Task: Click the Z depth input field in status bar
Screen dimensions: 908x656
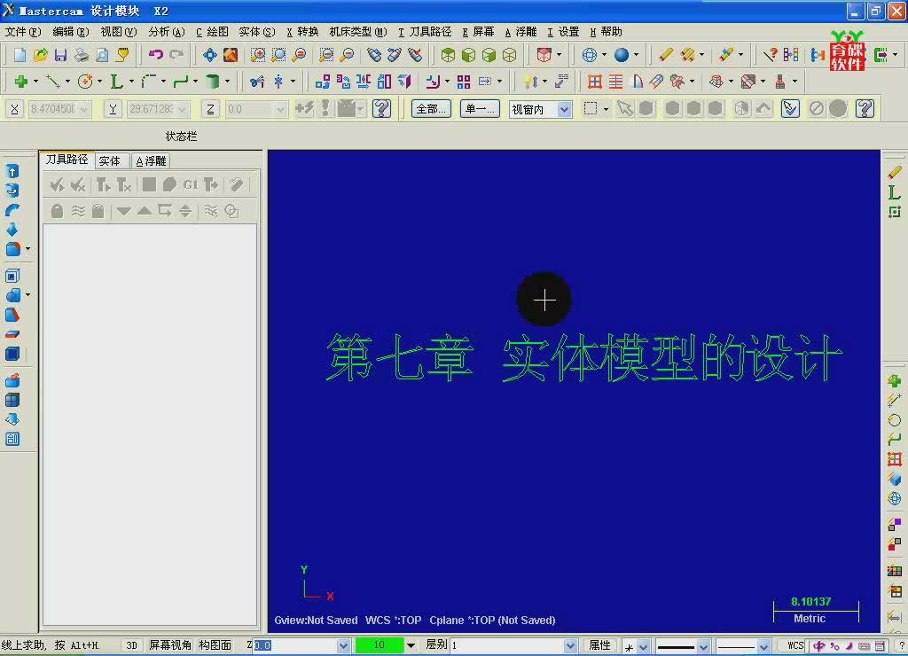Action: tap(294, 645)
